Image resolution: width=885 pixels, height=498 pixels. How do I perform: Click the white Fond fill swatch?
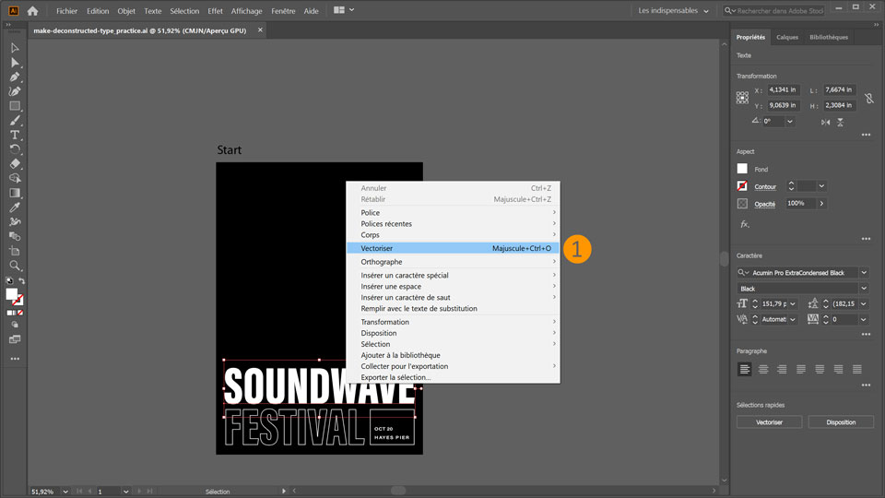[x=742, y=169]
